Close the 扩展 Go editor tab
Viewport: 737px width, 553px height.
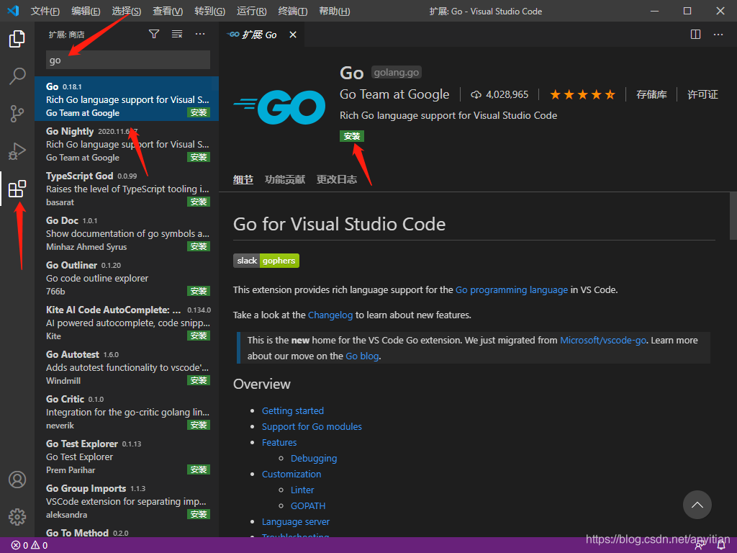(x=293, y=35)
